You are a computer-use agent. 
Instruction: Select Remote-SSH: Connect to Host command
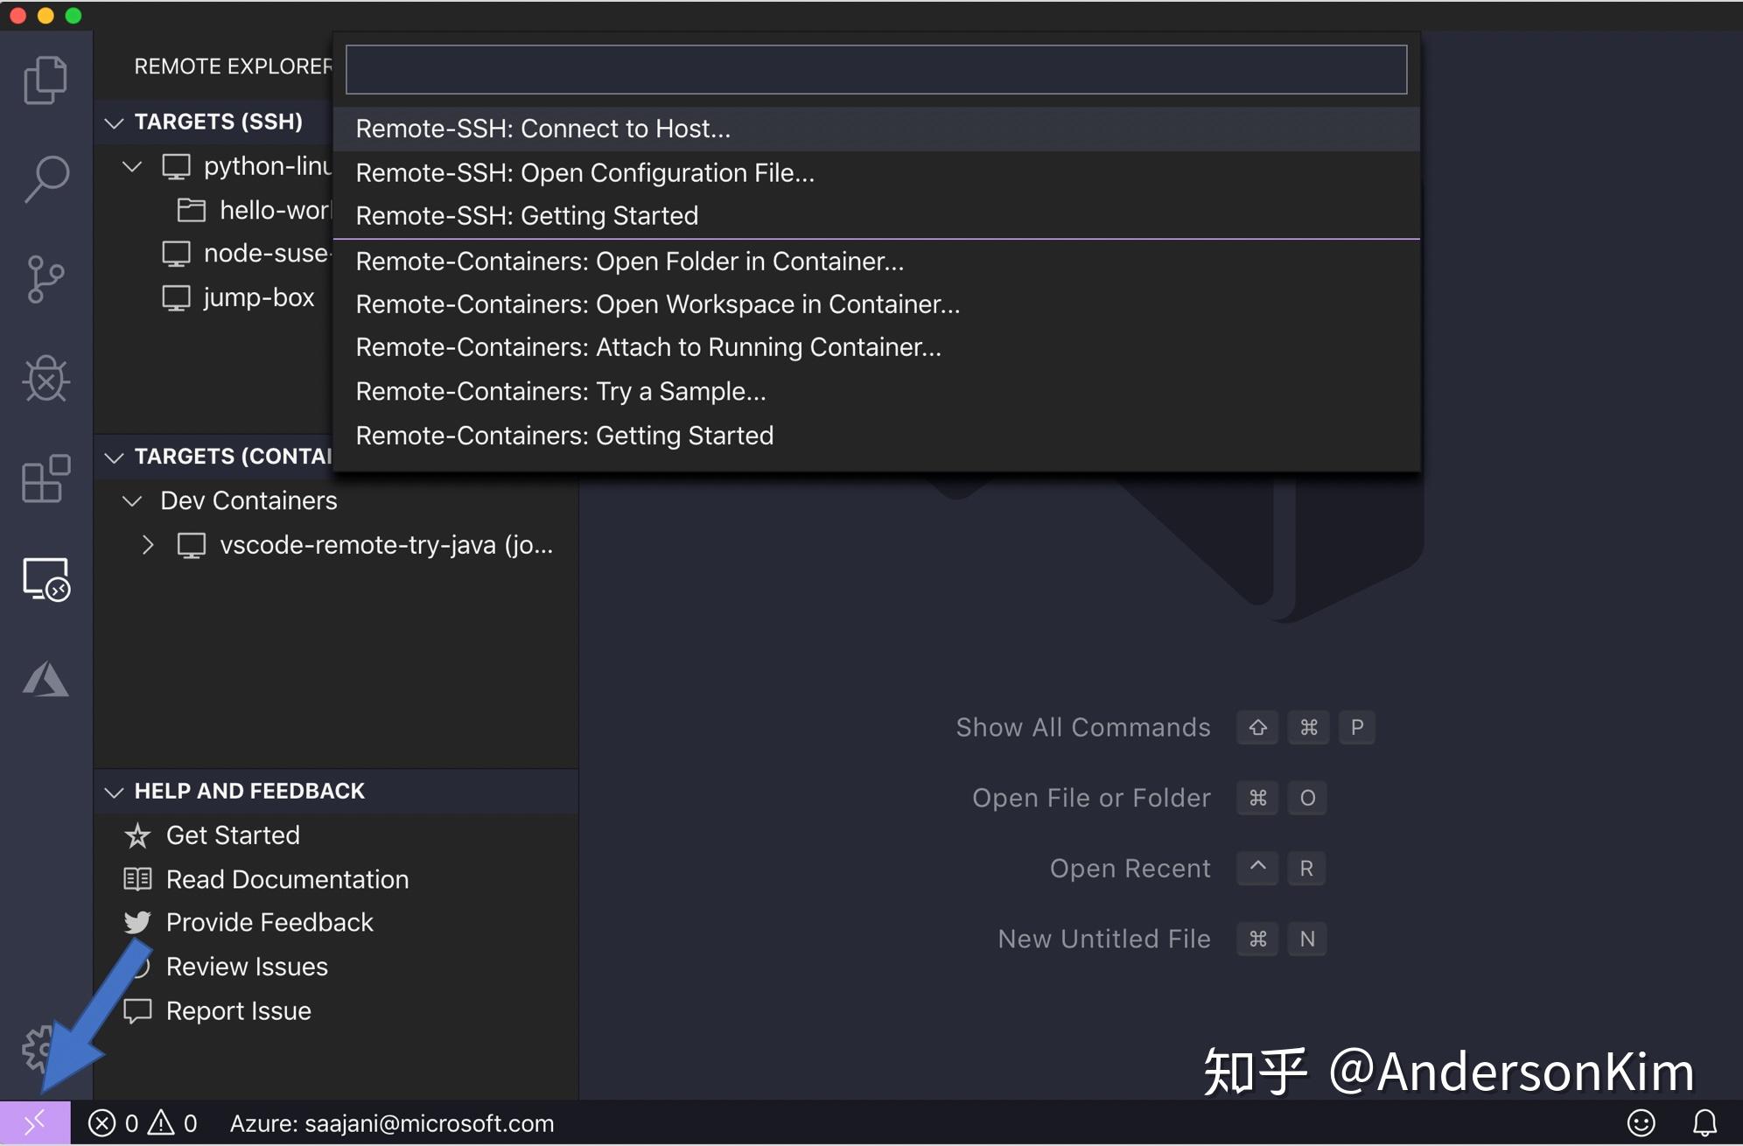542,128
